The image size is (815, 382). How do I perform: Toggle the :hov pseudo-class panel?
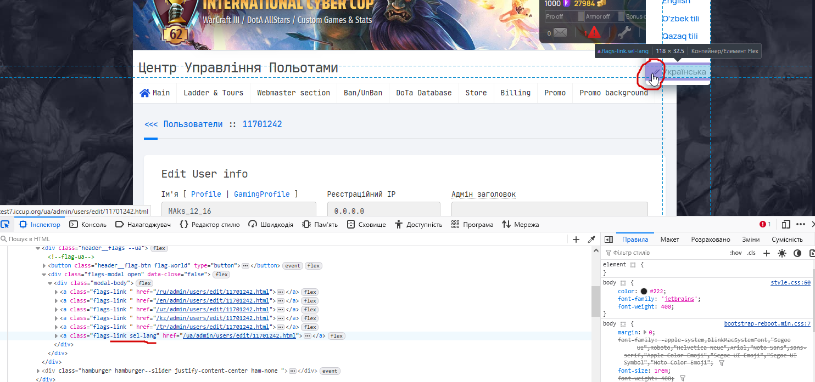[736, 253]
